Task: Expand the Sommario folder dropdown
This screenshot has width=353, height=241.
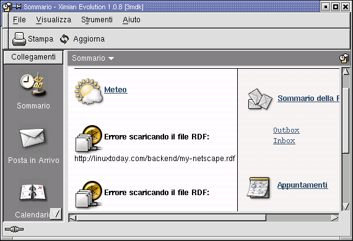Action: point(93,58)
